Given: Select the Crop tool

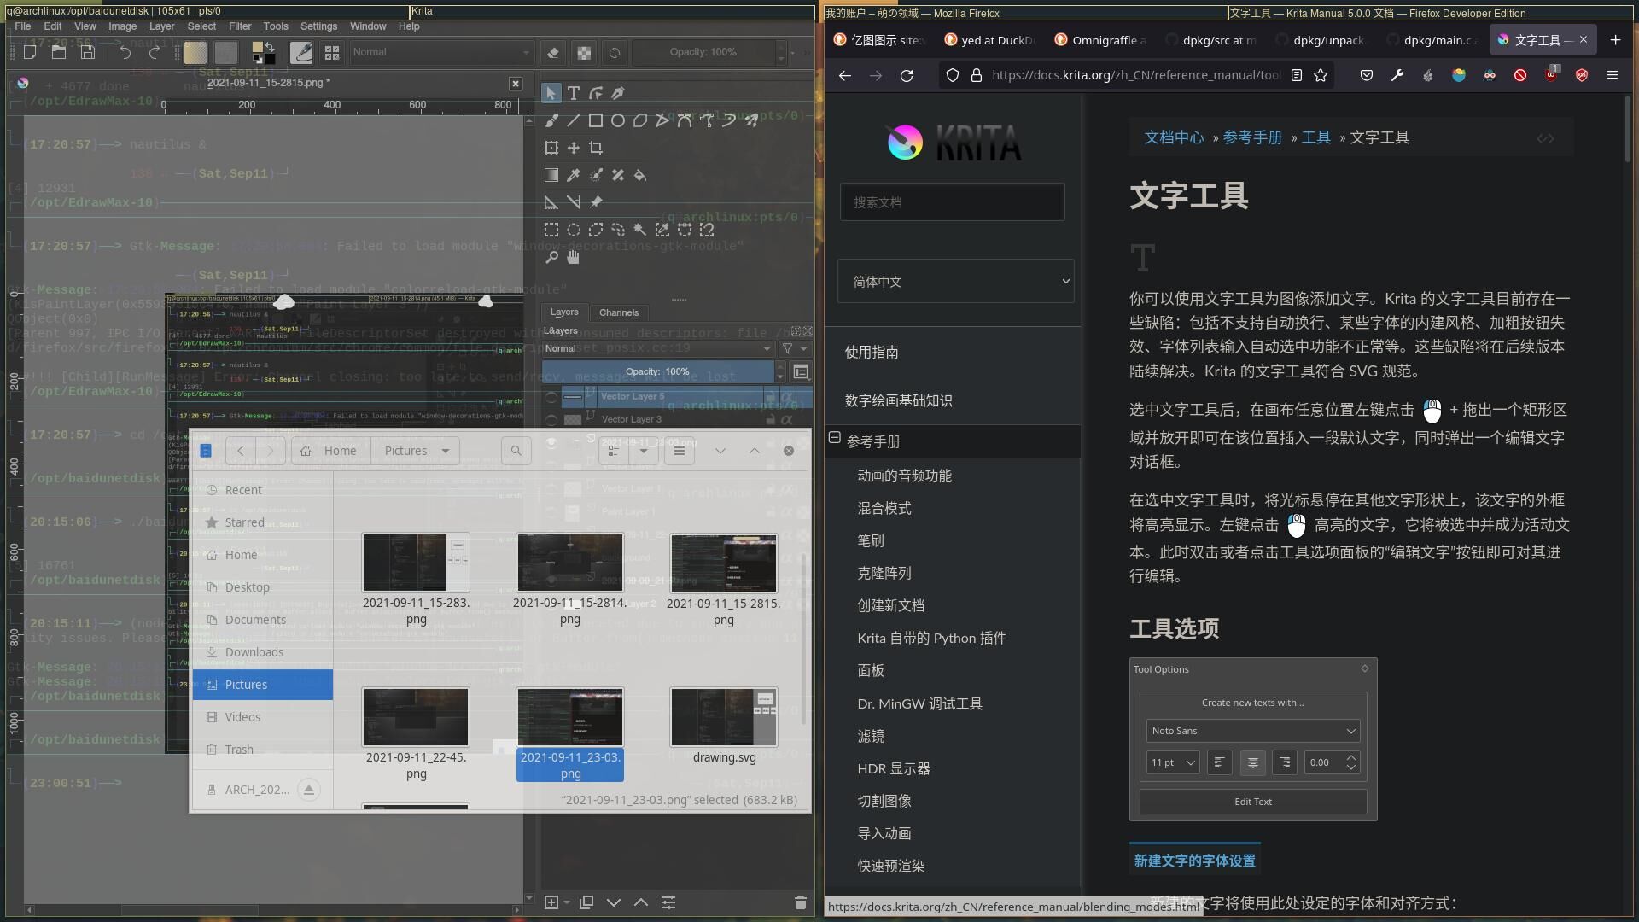Looking at the screenshot, I should point(596,148).
